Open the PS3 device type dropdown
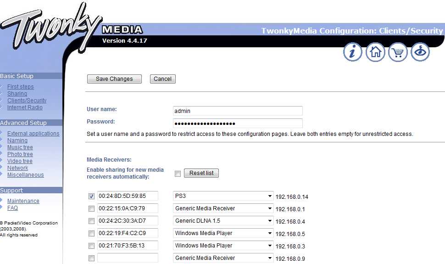This screenshot has height=264, width=445. (223, 196)
